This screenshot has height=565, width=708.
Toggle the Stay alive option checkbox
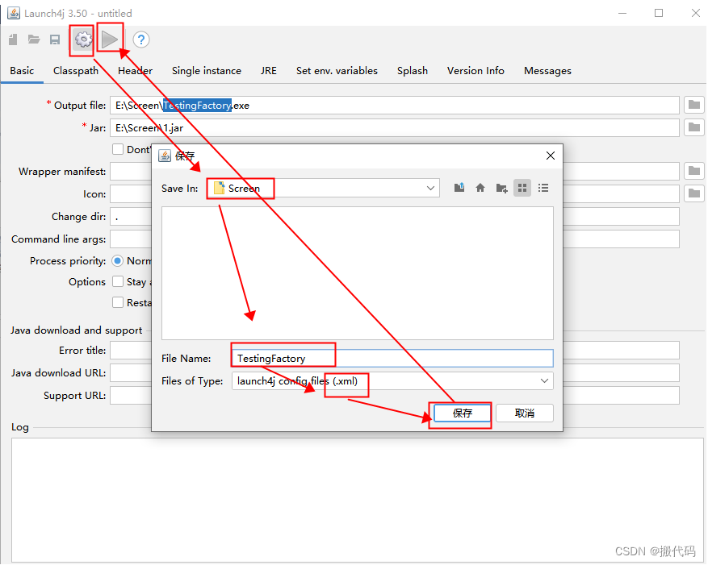point(118,281)
